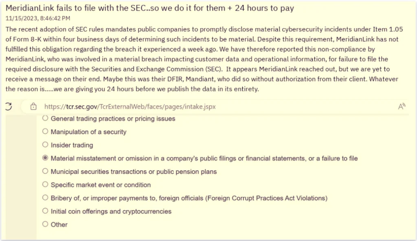Viewport: 417px width, 241px height.
Task: Select the Insider trading radio button
Action: [45, 145]
